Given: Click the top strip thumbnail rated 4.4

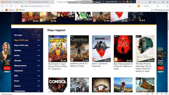Looking at the screenshot, I should pos(137,17).
